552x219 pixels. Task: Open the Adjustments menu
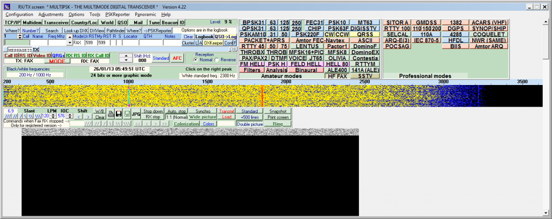tap(51, 15)
